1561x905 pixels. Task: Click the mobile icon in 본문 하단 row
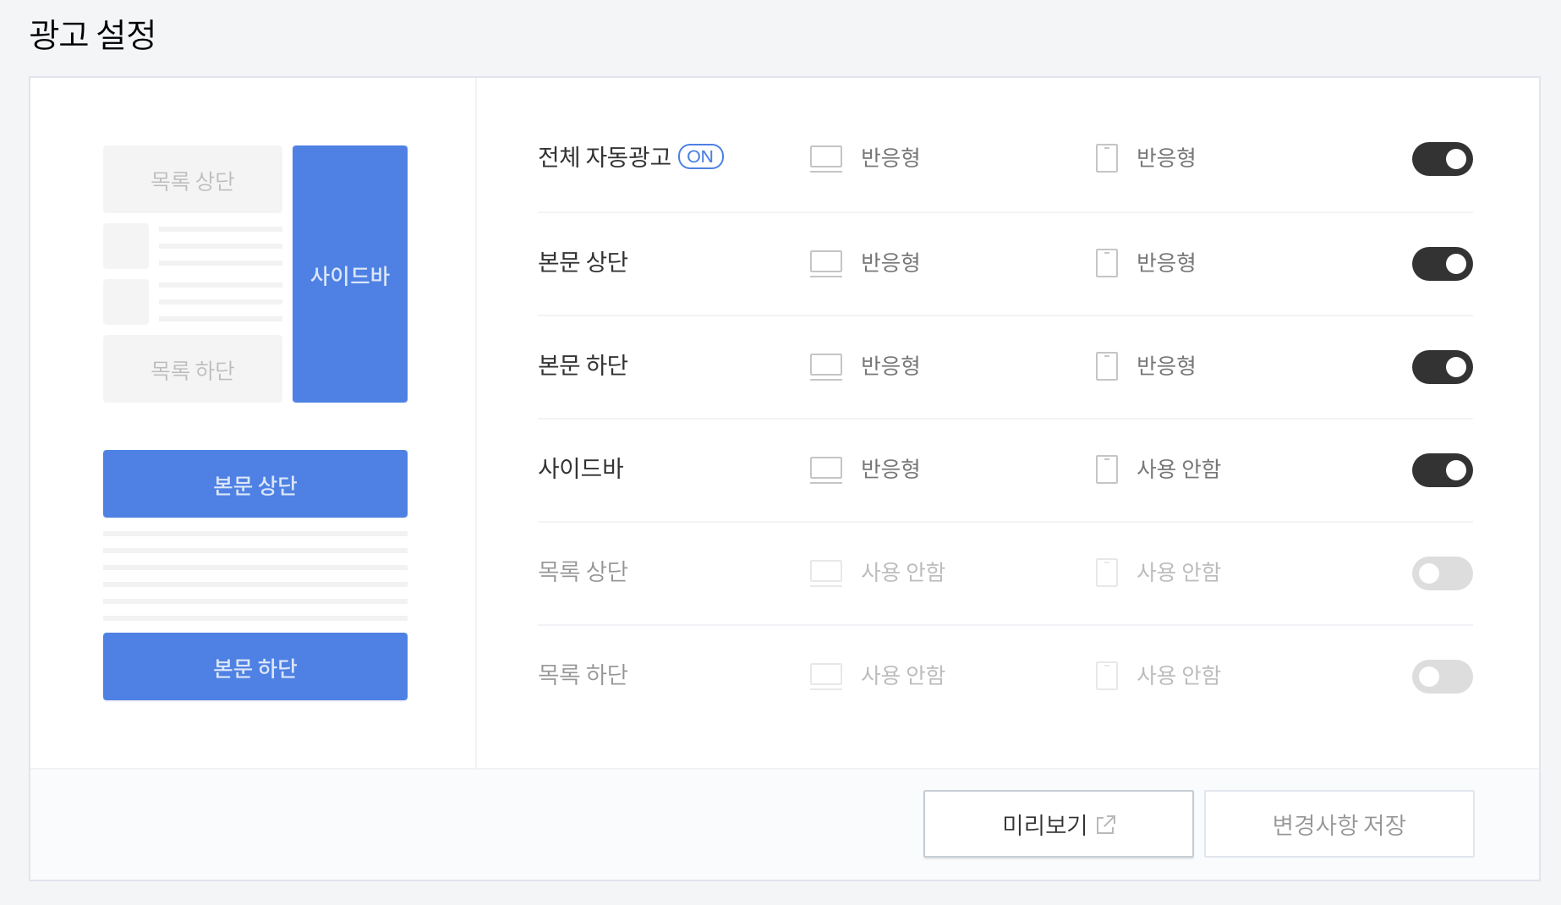coord(1107,366)
